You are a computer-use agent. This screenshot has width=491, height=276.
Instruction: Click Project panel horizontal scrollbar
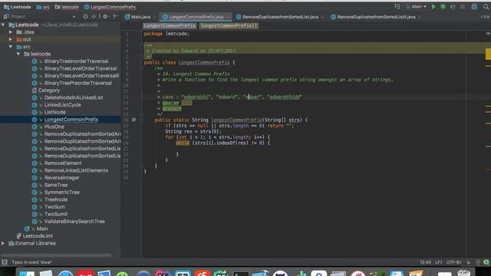coord(56,255)
